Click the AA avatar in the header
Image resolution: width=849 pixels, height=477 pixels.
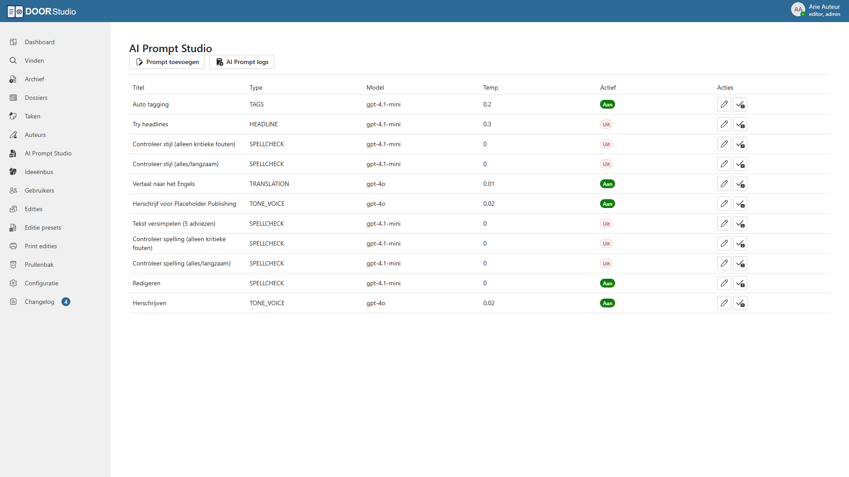tap(798, 9)
